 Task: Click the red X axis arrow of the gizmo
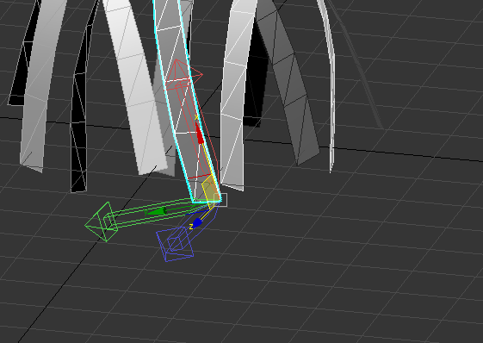pos(200,133)
